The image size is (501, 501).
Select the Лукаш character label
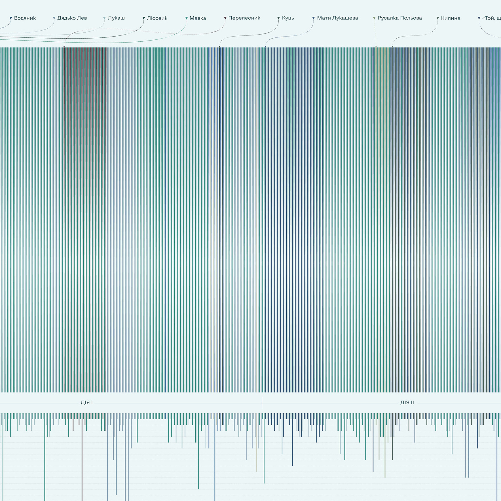pos(116,18)
